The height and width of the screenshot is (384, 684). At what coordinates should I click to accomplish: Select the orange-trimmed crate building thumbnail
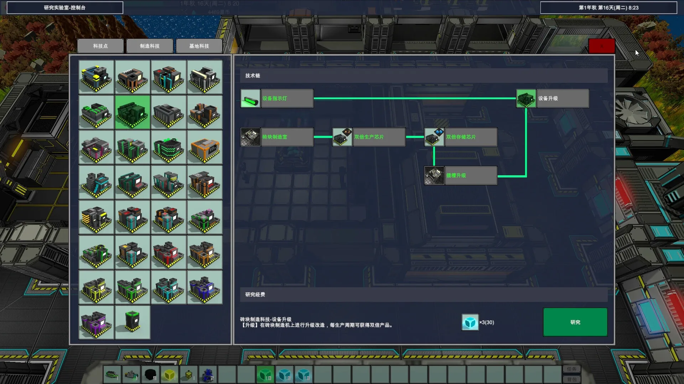(204, 147)
